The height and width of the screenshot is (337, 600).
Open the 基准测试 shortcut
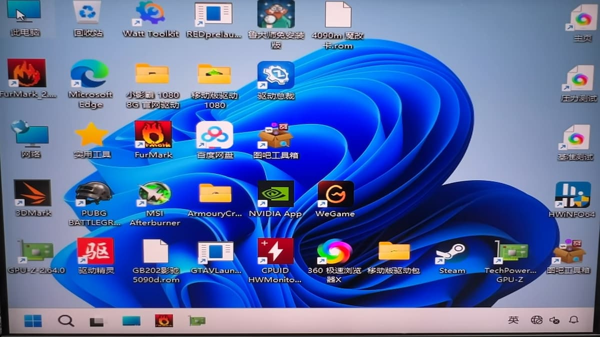[575, 143]
